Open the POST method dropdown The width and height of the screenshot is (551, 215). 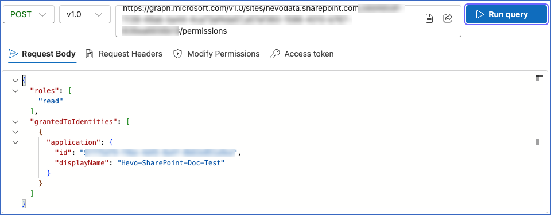pos(29,14)
